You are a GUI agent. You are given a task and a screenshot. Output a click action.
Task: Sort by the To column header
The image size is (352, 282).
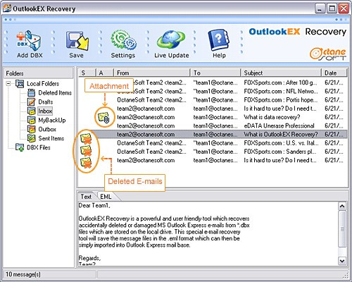tap(215, 73)
